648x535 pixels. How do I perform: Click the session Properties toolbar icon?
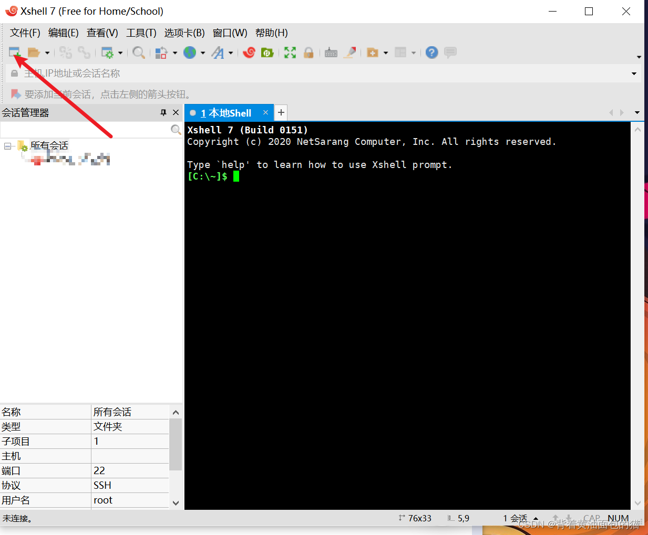pyautogui.click(x=107, y=53)
